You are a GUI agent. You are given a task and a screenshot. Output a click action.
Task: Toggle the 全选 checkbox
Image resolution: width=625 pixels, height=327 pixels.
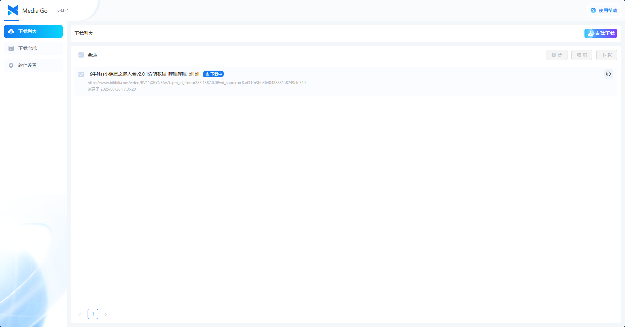81,55
